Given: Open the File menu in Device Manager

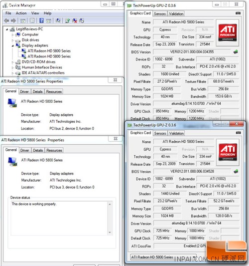Looking at the screenshot, I should pyautogui.click(x=8, y=13).
